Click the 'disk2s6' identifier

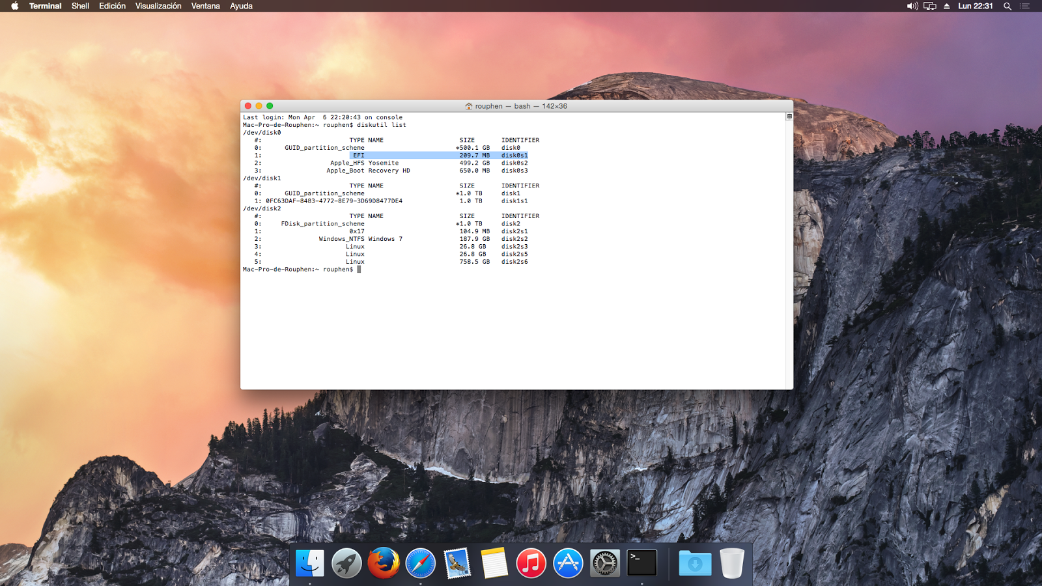click(x=514, y=262)
